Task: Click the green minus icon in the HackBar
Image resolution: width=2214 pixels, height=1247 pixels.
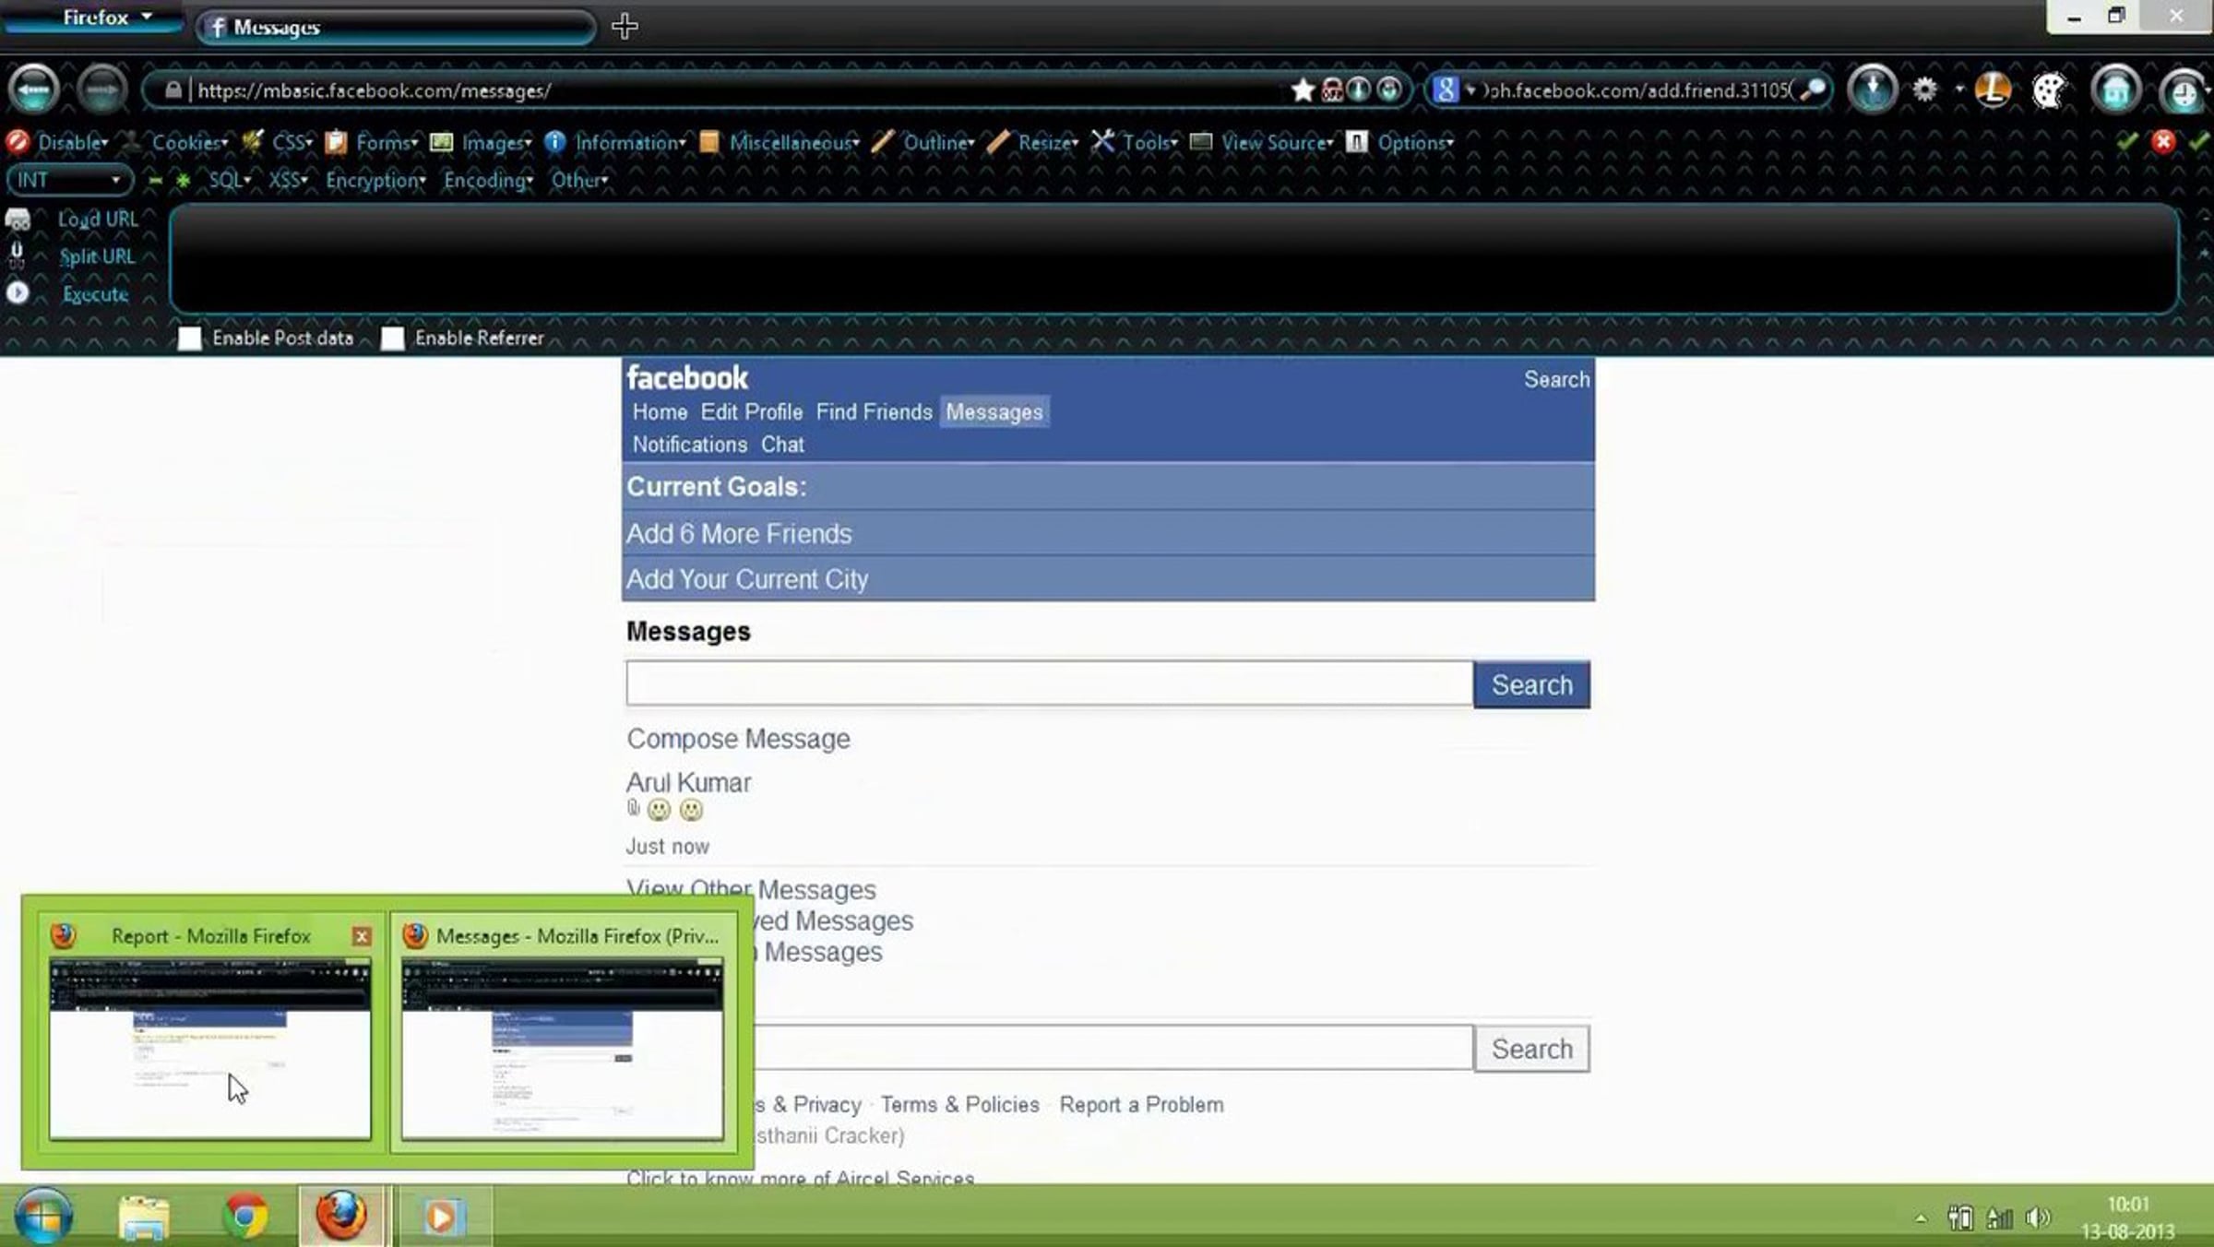Action: [x=154, y=180]
